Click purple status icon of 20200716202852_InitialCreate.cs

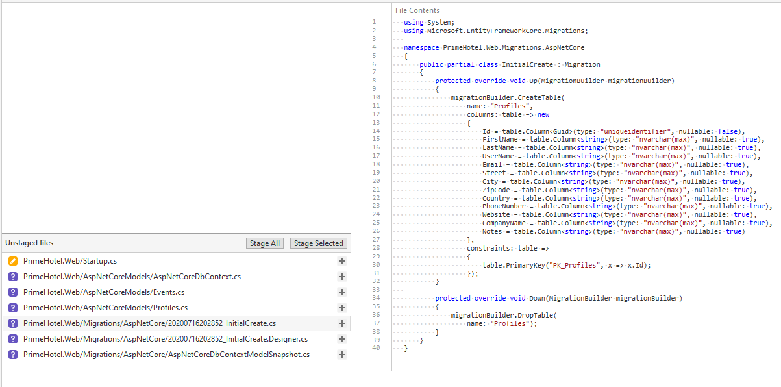tap(13, 323)
